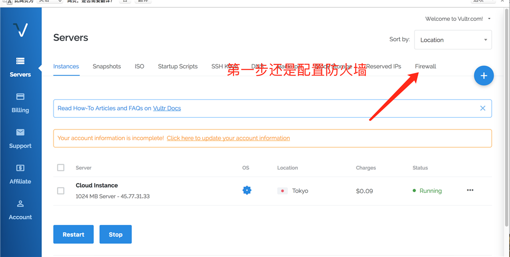Switch to the Firewall tab
This screenshot has width=510, height=257.
425,66
